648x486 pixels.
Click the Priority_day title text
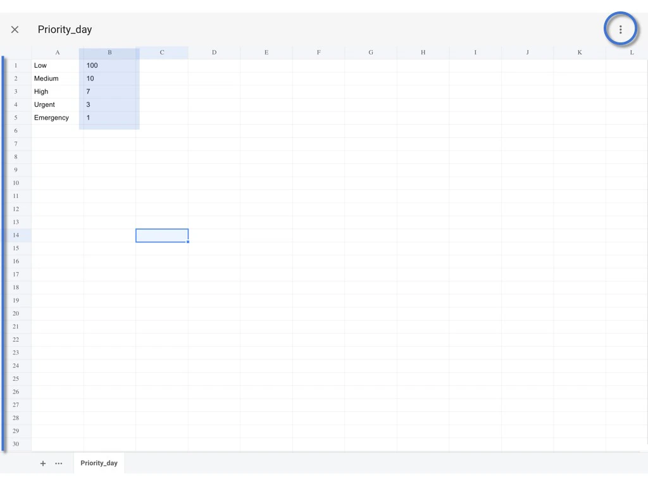coord(65,29)
